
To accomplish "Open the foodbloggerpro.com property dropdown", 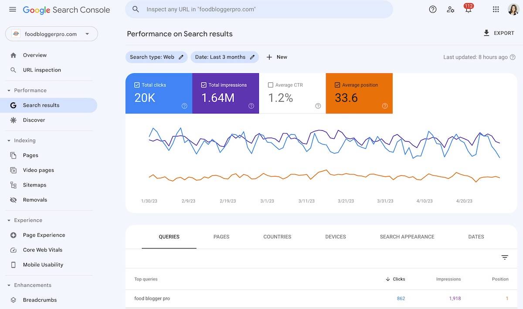I will pyautogui.click(x=51, y=34).
